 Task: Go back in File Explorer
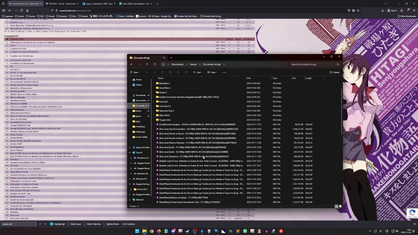(131, 64)
